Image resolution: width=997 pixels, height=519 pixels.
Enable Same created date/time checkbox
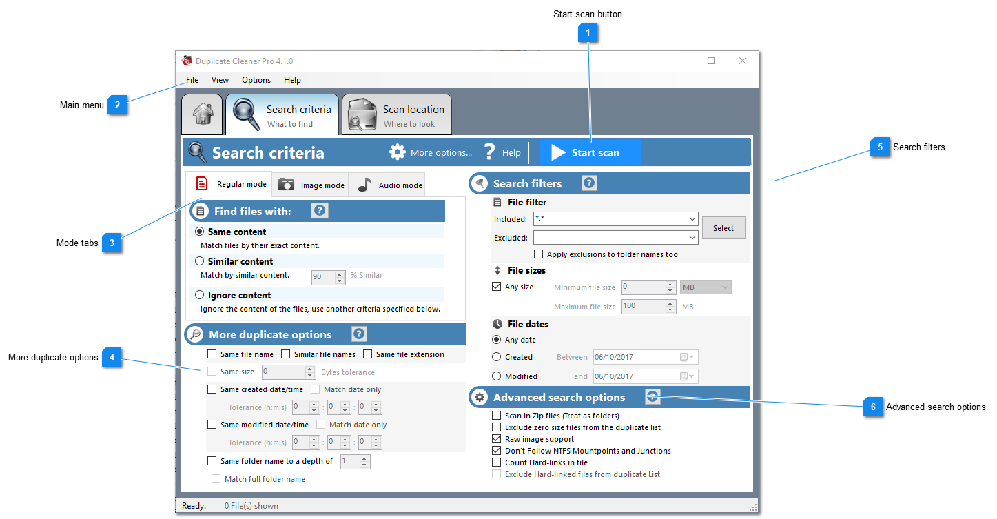(x=212, y=389)
